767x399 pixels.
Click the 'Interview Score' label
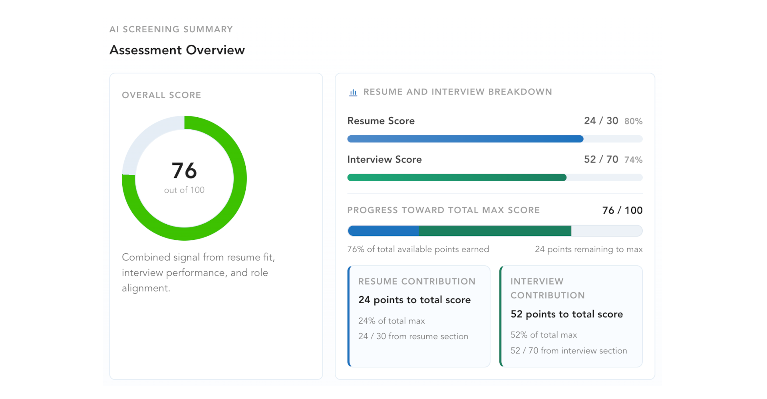(x=385, y=160)
